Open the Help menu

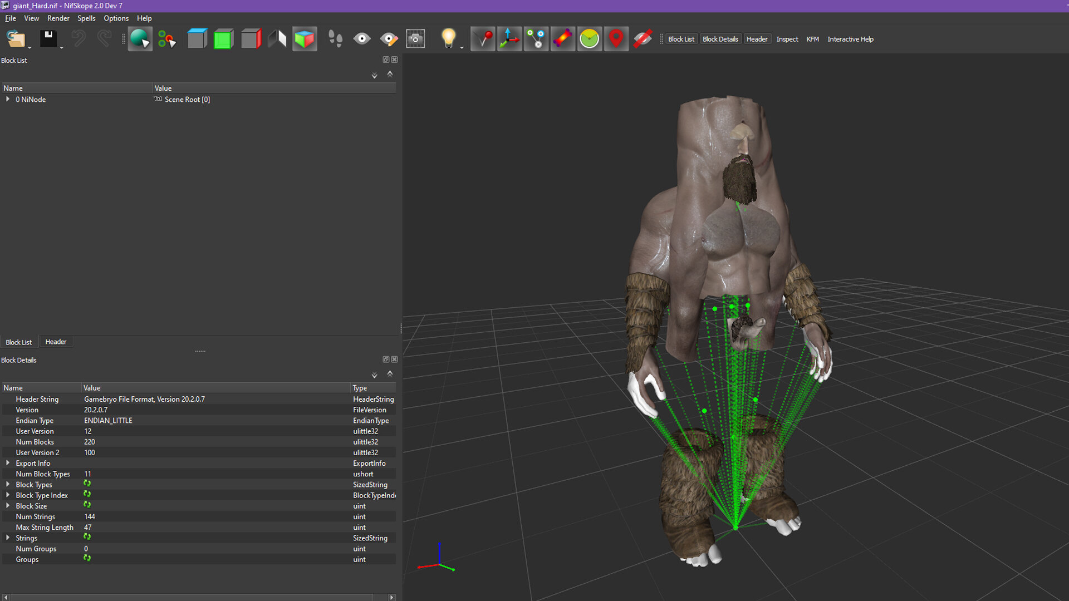(x=144, y=18)
